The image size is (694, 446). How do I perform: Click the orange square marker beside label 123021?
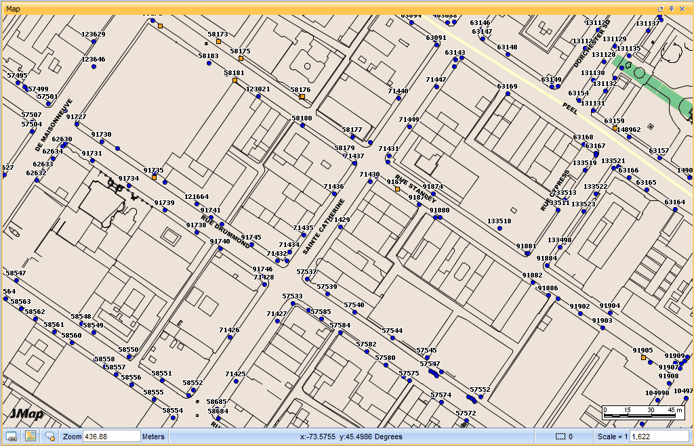(234, 80)
